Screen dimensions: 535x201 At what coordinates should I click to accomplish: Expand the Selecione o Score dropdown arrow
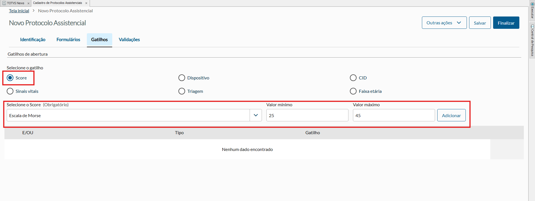click(x=255, y=115)
